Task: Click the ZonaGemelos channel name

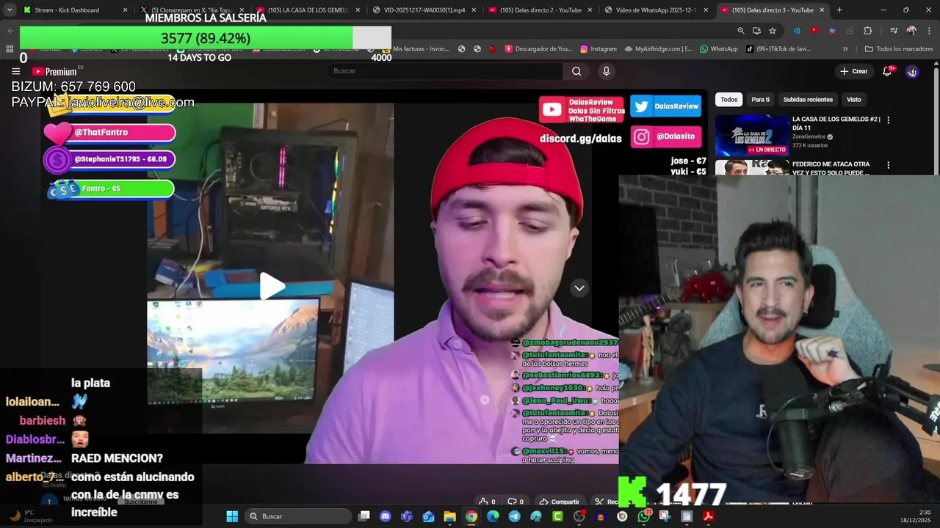Action: pyautogui.click(x=809, y=136)
